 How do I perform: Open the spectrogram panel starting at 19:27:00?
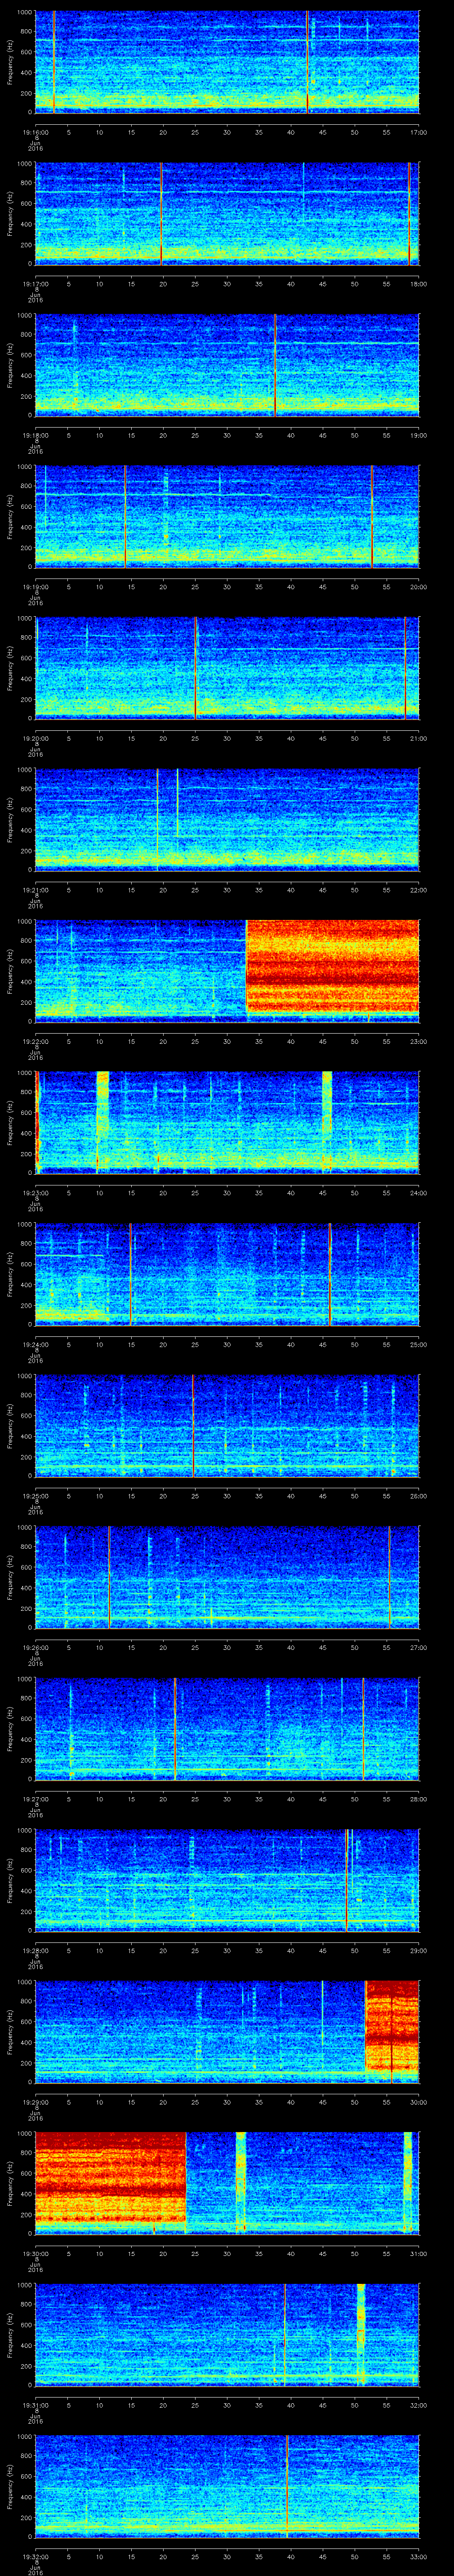click(x=227, y=1729)
